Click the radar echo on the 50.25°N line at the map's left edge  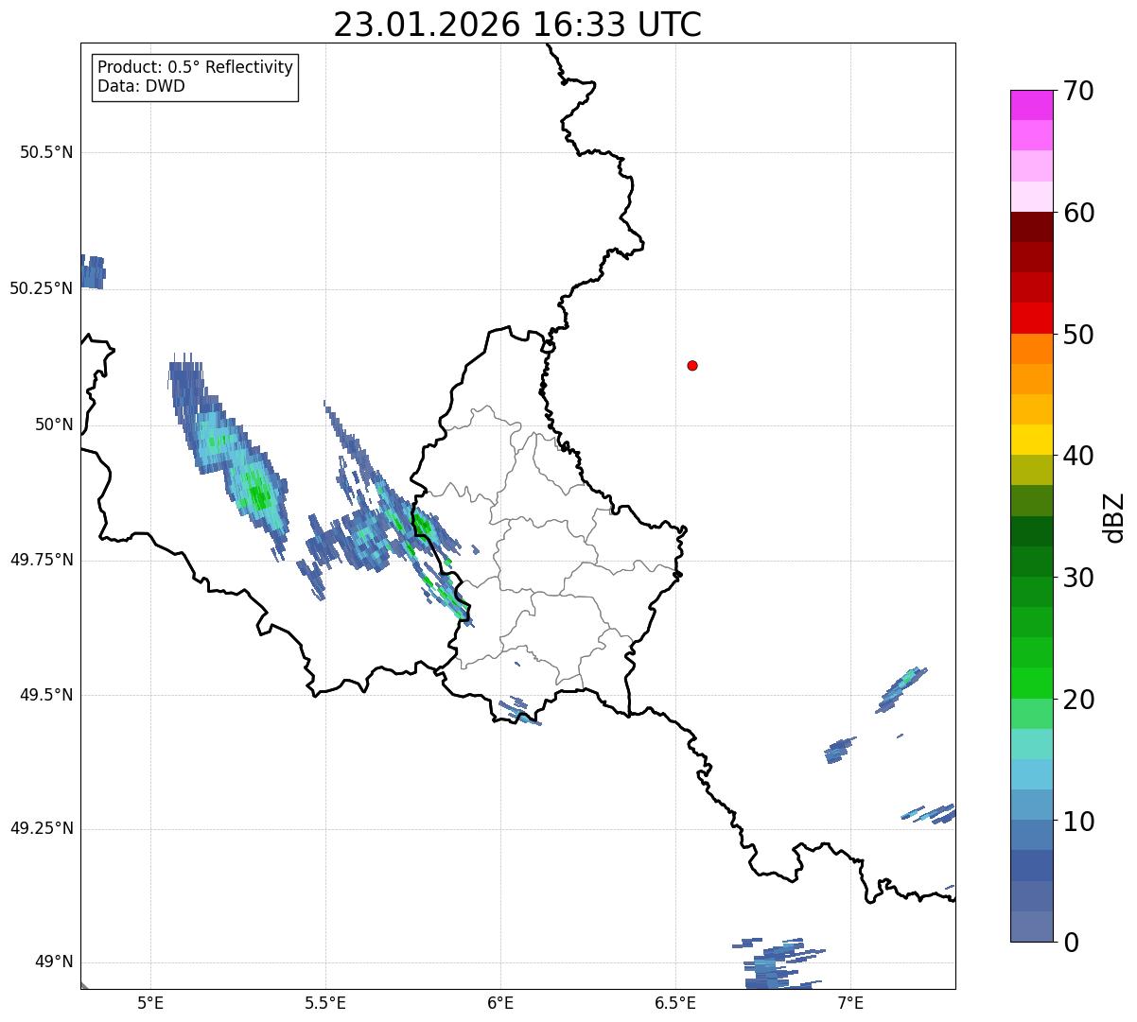93,271
